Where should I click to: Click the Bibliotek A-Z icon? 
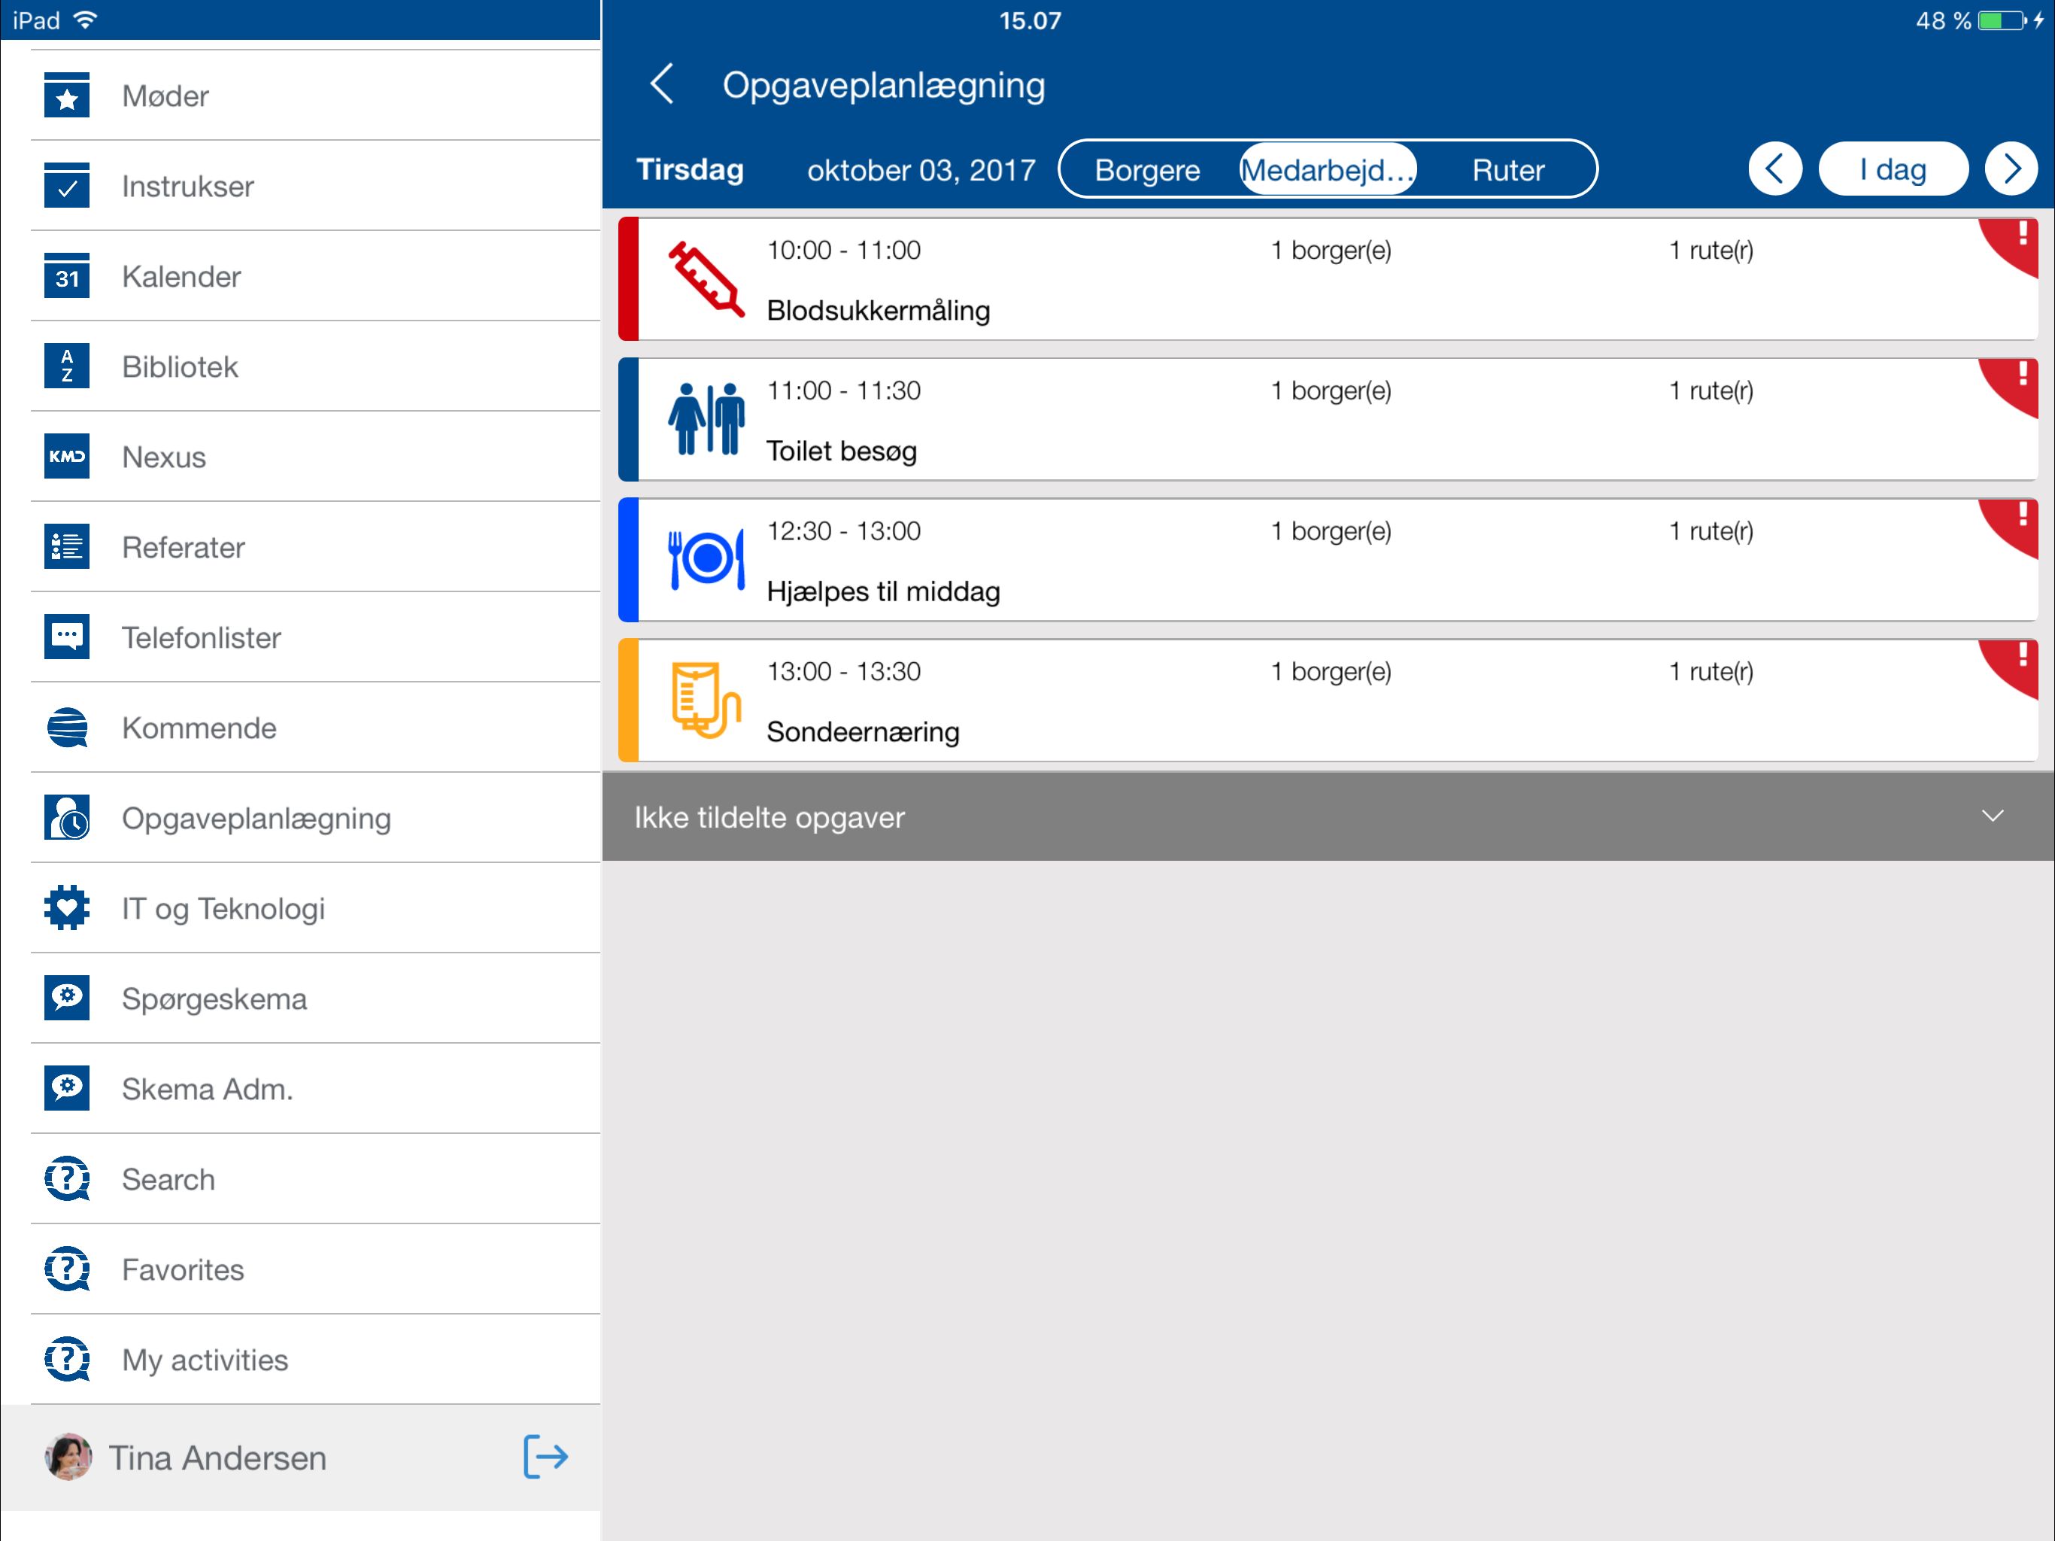[67, 366]
